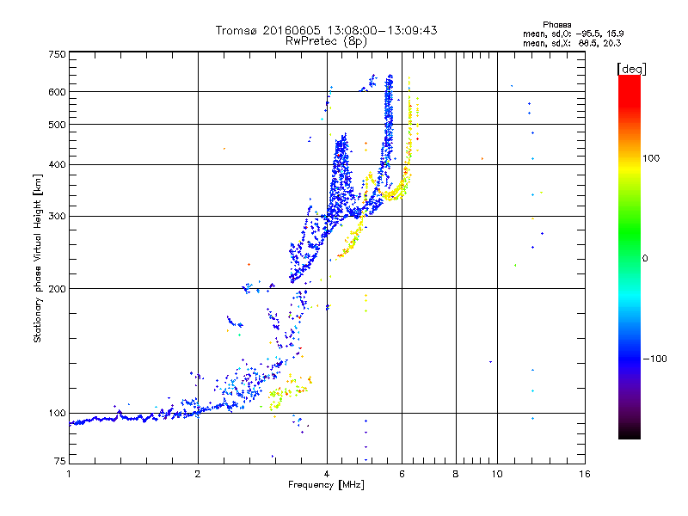Click the "Phases" heading at top right
This screenshot has height=516, width=688.
[x=556, y=25]
